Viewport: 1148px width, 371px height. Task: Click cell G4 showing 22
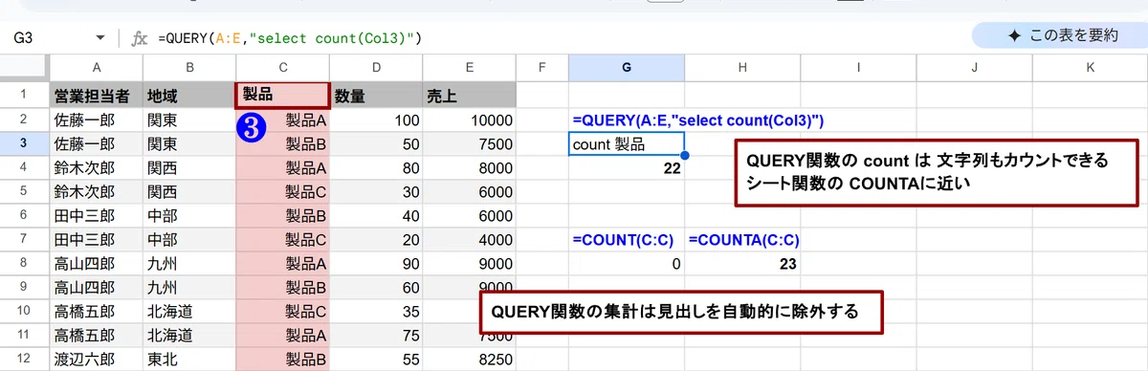[x=627, y=168]
